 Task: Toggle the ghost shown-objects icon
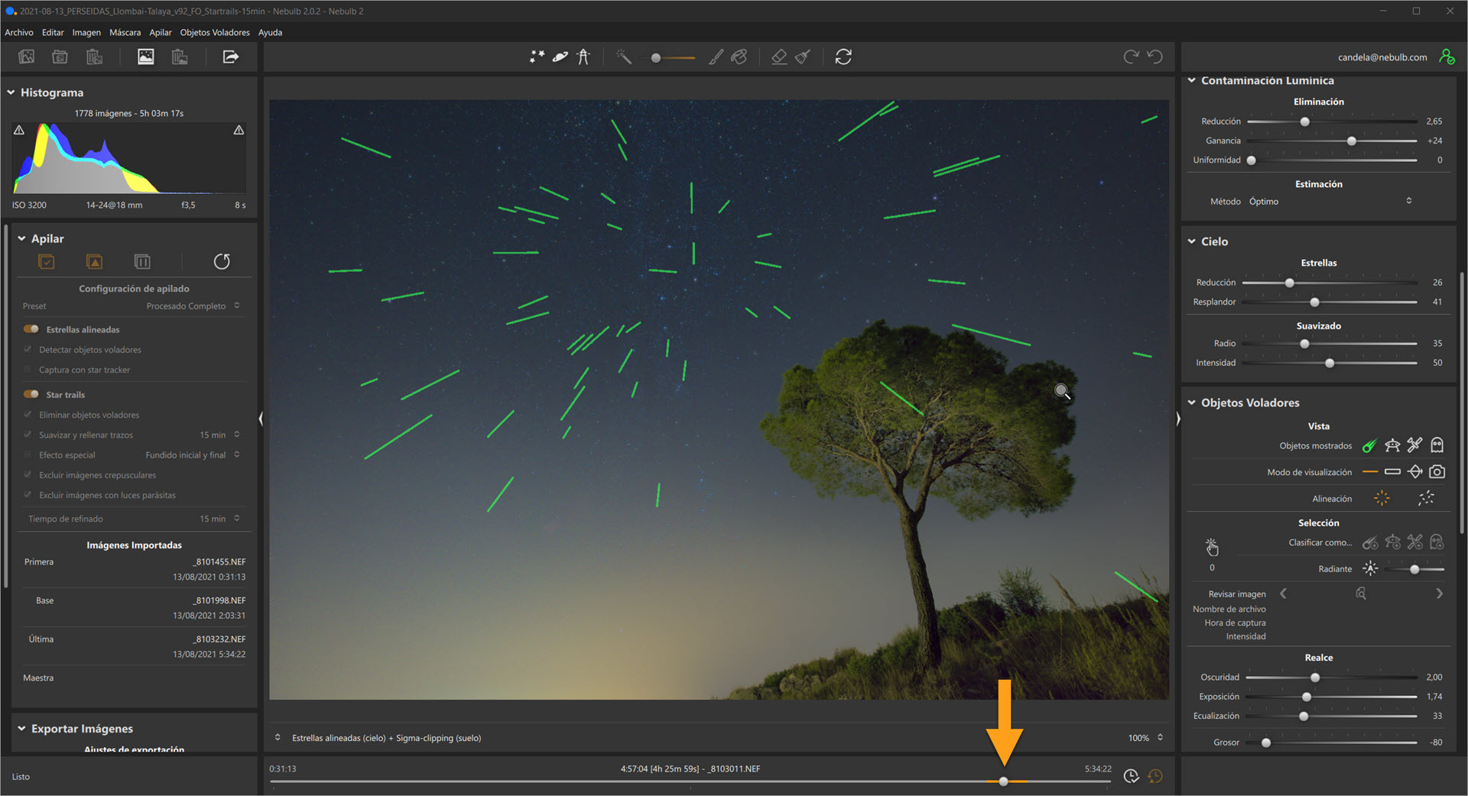coord(1437,445)
